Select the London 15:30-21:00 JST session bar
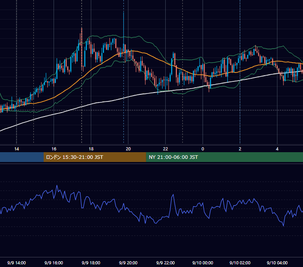This screenshot has width=303, height=267. tap(94, 157)
